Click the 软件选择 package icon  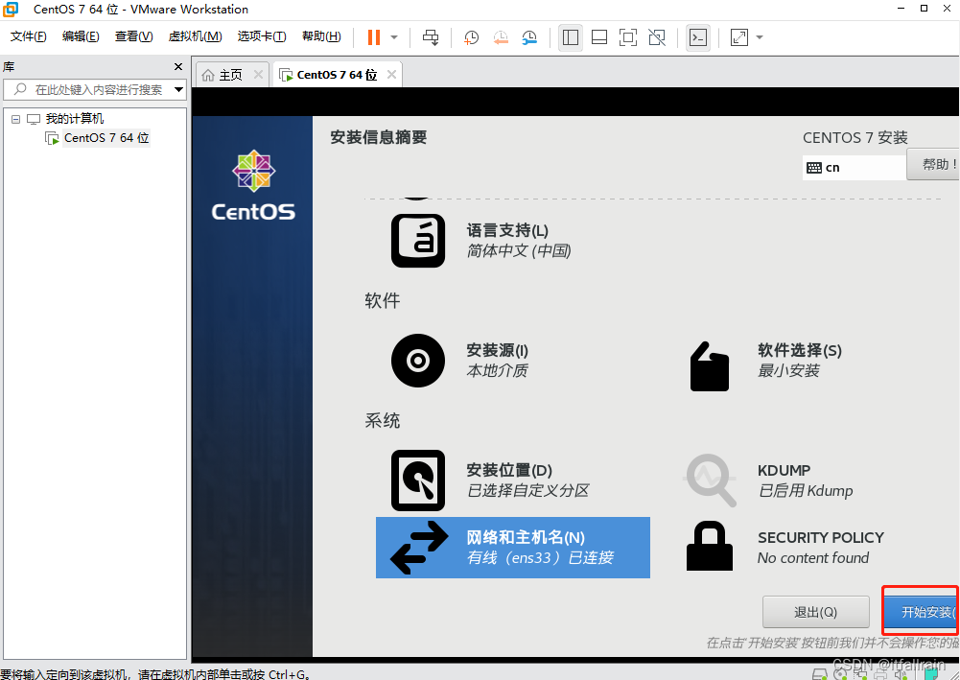(710, 366)
